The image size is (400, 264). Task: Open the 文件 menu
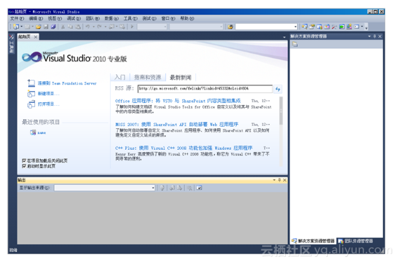click(17, 18)
